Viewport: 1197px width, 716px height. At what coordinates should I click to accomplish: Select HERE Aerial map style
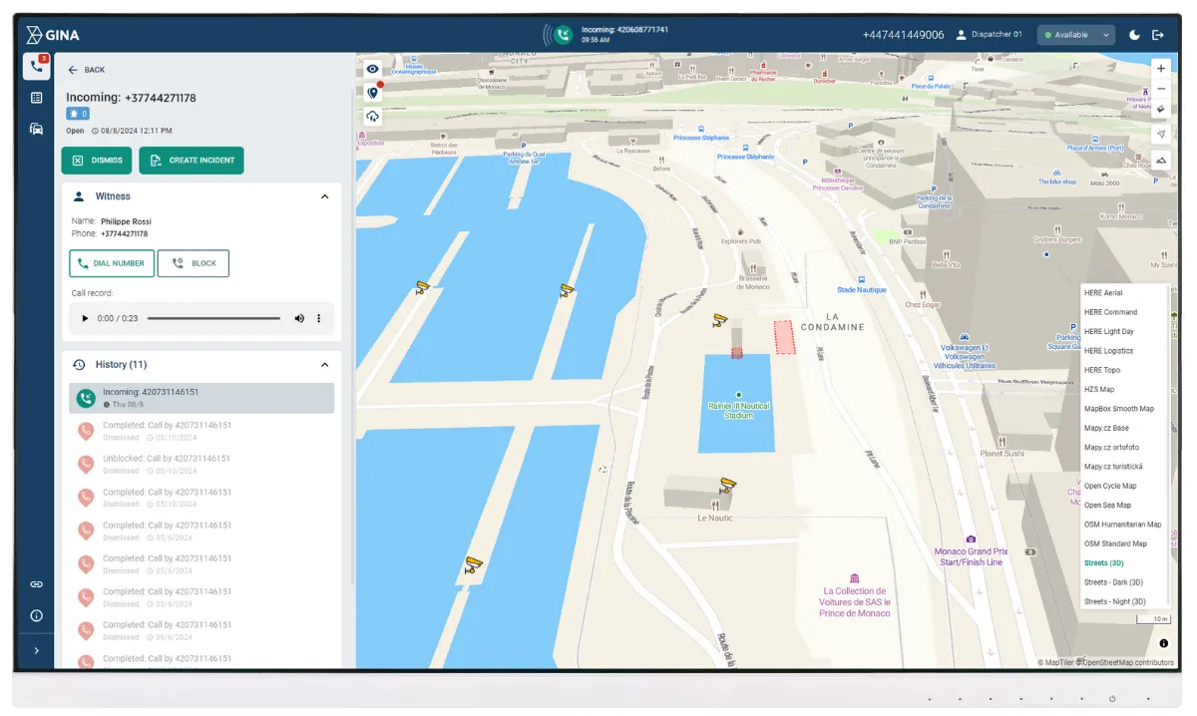1103,293
